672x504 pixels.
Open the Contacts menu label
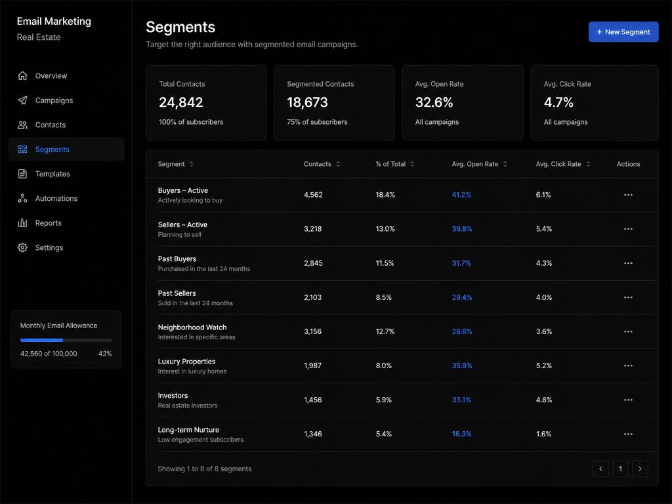pos(51,125)
